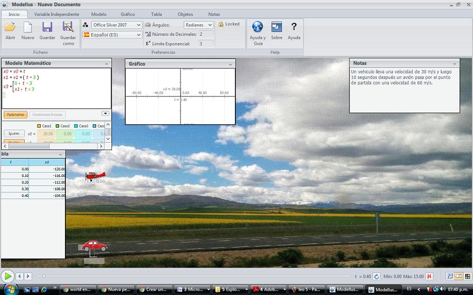The image size is (473, 295).
Task: Click the x3 piecewise equation in model
Action: coord(18,86)
